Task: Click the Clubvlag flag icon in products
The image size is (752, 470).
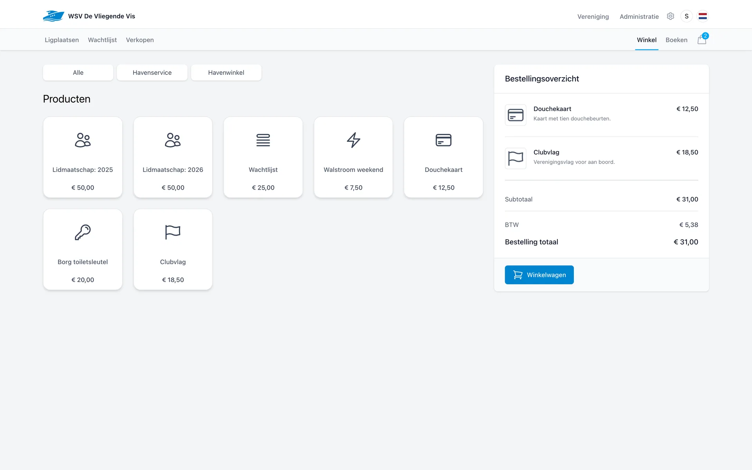Action: click(173, 232)
